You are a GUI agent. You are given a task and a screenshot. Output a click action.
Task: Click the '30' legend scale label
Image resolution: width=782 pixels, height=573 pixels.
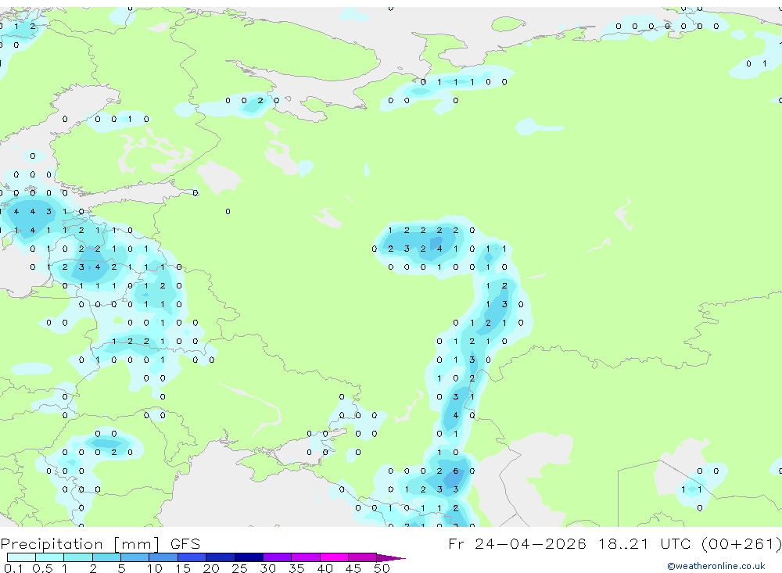(x=267, y=568)
